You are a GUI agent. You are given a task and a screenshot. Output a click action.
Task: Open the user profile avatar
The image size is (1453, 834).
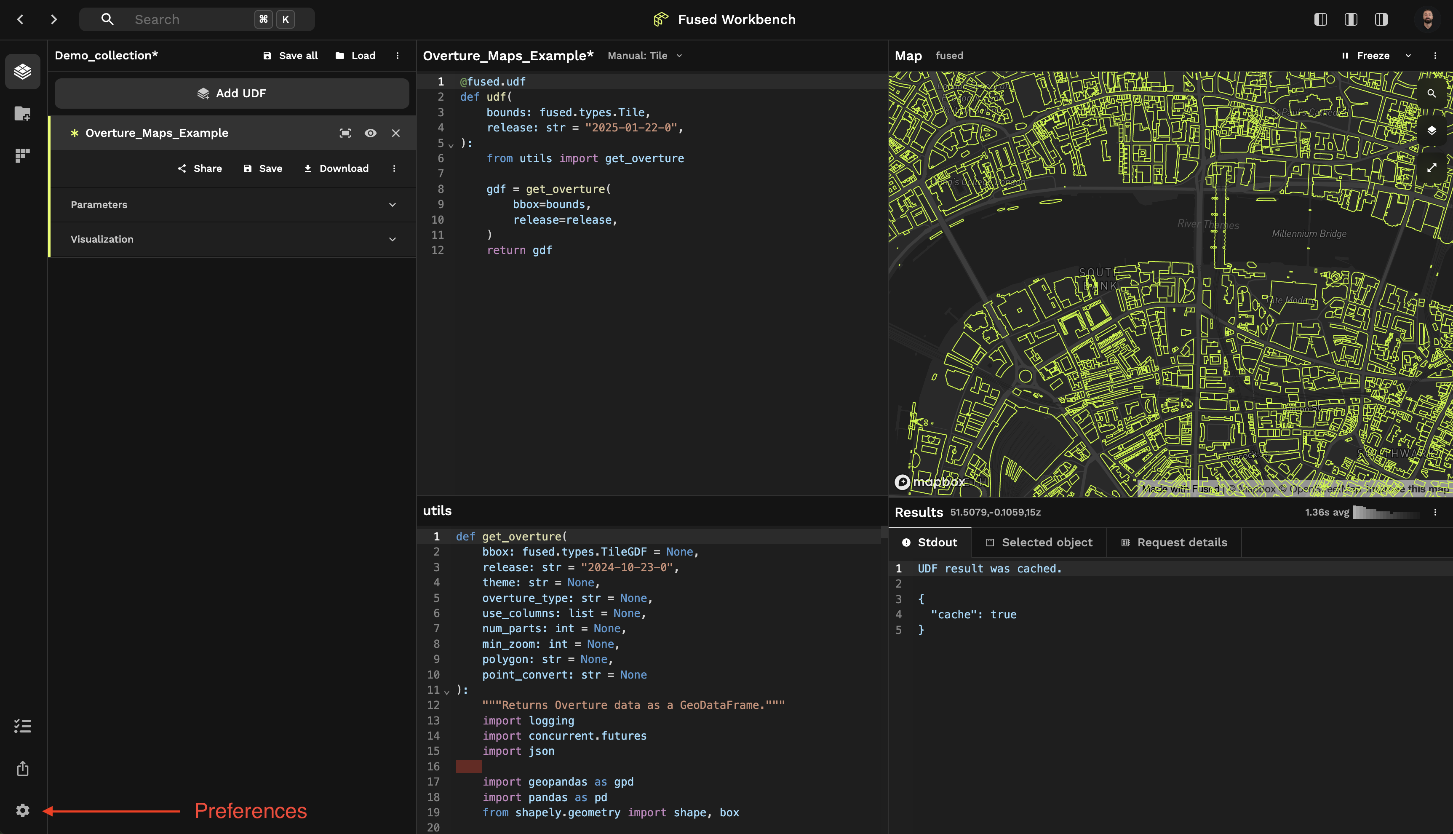pos(1427,19)
